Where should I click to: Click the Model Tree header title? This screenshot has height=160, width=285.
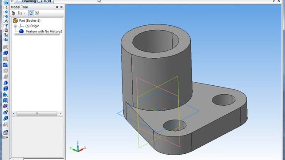(x=20, y=7)
